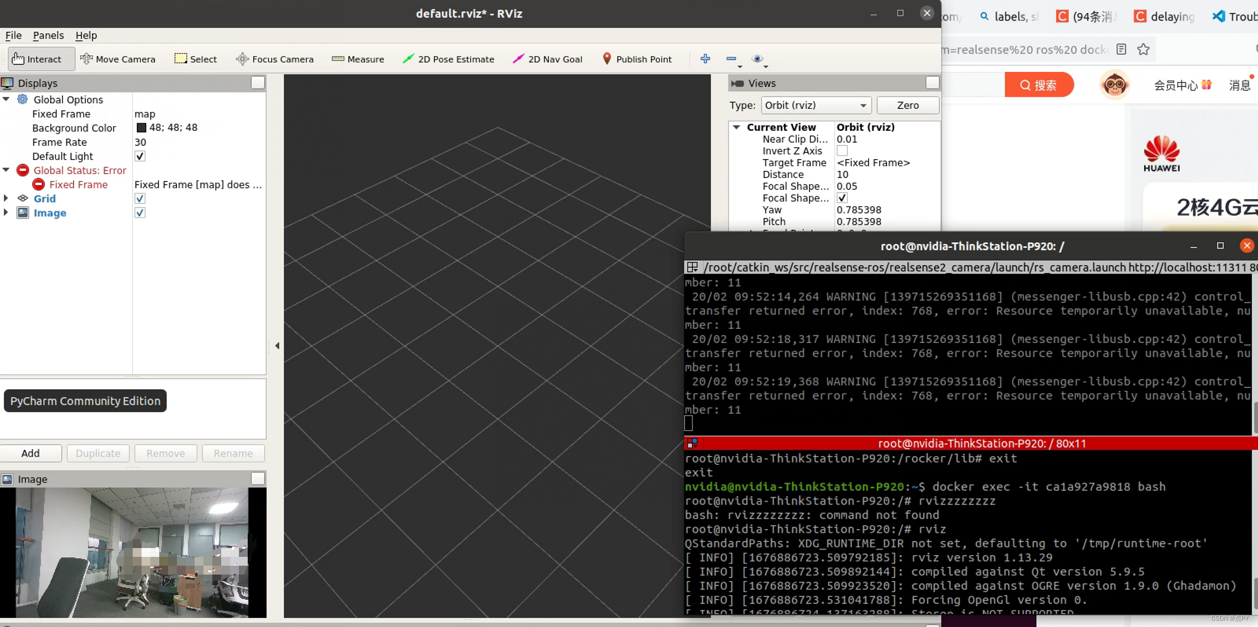Open PyCharm Community Edition from taskbar
This screenshot has width=1258, height=627.
[85, 401]
